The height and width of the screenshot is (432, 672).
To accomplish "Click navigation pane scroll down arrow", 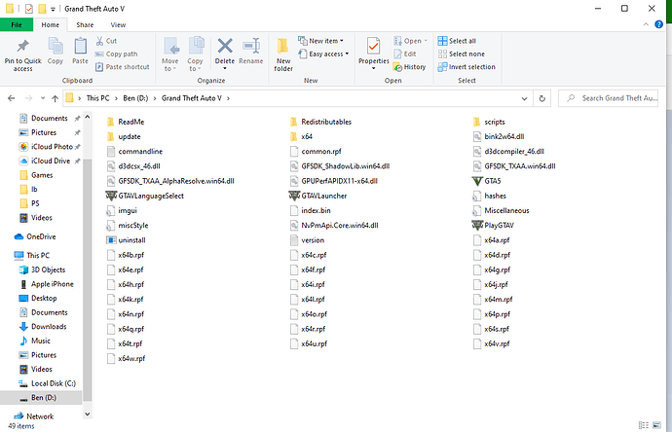I will coord(88,414).
